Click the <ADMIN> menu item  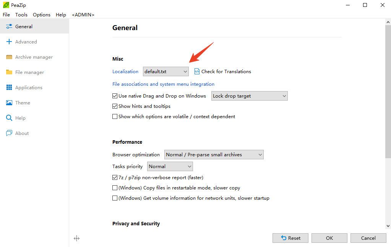pyautogui.click(x=83, y=15)
